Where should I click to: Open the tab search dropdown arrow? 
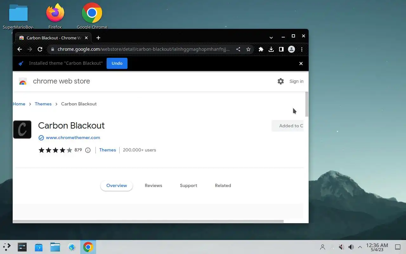(x=271, y=37)
